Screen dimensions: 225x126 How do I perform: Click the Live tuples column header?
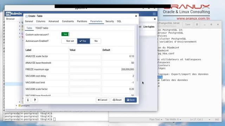pyautogui.click(x=149, y=27)
